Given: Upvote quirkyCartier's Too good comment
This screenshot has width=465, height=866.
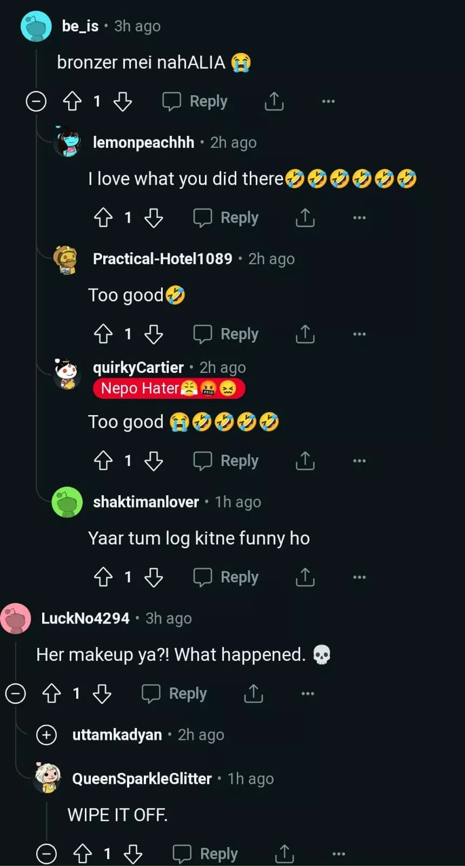Looking at the screenshot, I should [x=103, y=461].
